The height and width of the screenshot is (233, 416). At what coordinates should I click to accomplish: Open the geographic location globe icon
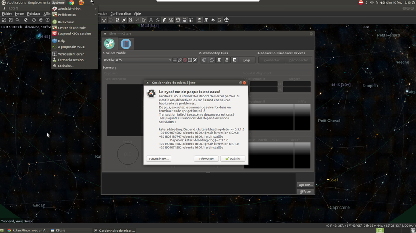(x=26, y=20)
